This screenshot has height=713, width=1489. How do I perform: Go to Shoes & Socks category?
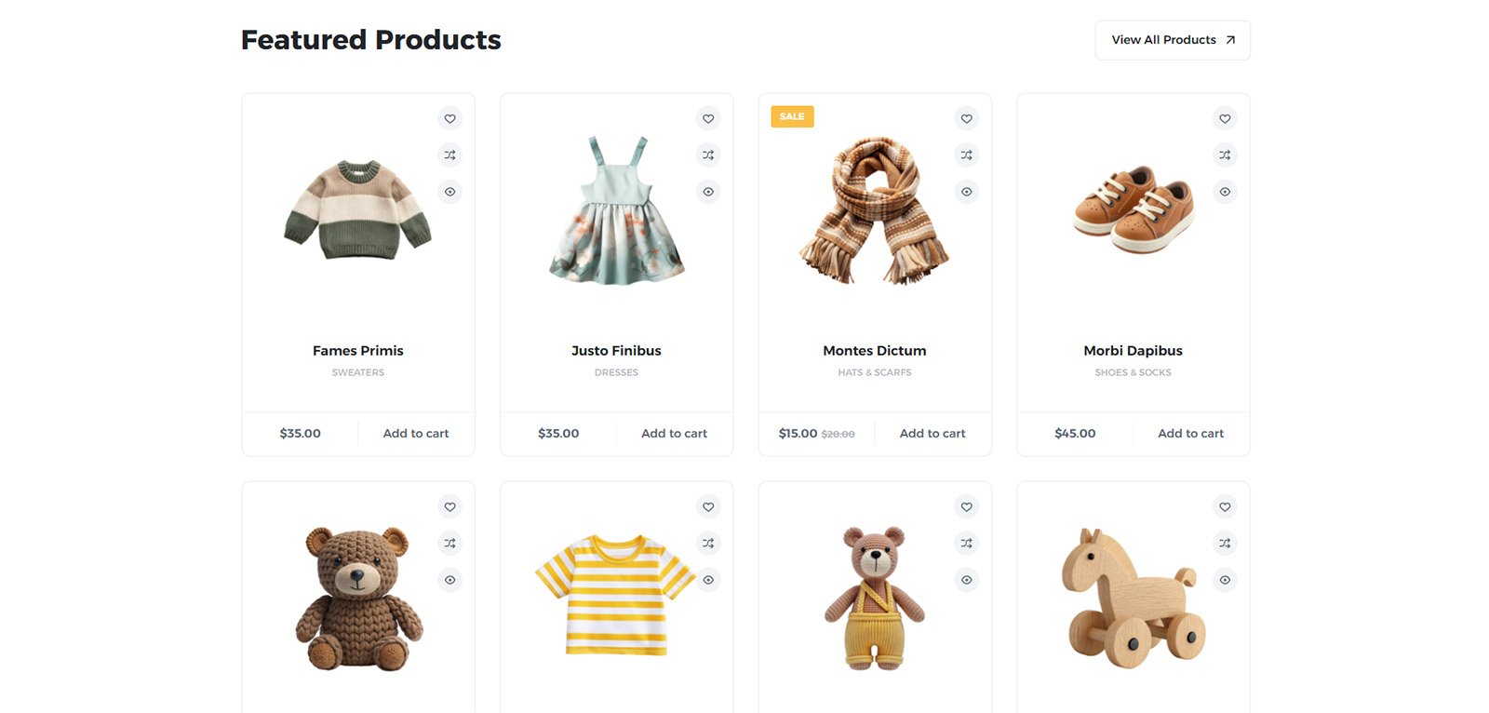(1133, 372)
